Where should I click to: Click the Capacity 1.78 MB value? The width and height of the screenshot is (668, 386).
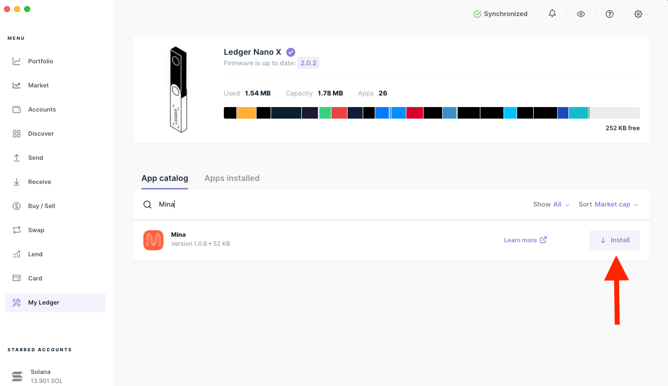pyautogui.click(x=330, y=93)
